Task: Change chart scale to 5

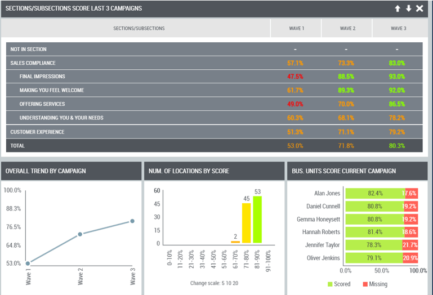Action: 223,283
